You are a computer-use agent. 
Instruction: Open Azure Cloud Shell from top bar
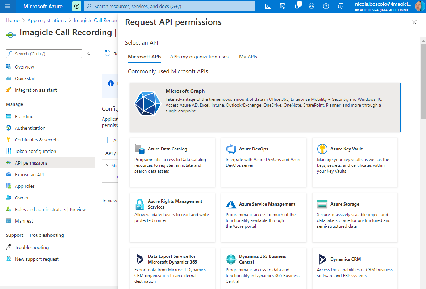pos(268,6)
